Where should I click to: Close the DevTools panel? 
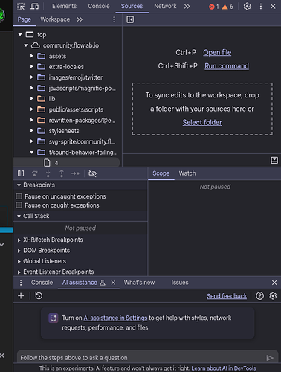pyautogui.click(x=273, y=6)
